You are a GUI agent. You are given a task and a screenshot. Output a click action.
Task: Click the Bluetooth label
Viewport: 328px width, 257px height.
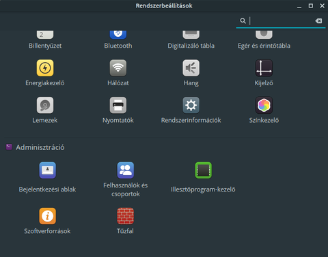[118, 46]
